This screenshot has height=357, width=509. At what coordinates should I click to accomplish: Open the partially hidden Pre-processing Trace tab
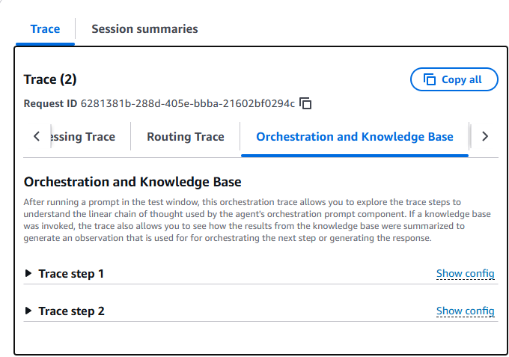pos(82,137)
